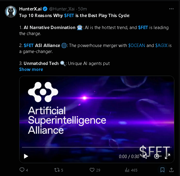The image size is (180, 176).
Task: Repost this tweet using the retweet icon
Action: click(57, 170)
